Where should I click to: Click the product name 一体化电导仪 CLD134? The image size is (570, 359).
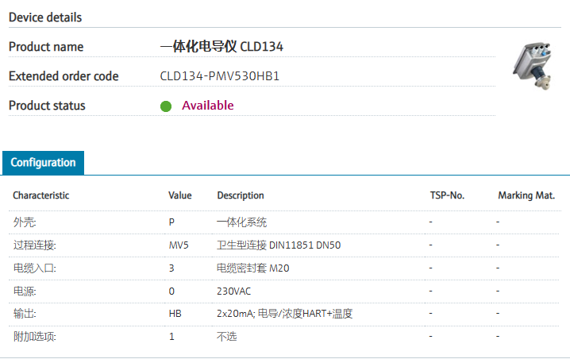pos(221,47)
